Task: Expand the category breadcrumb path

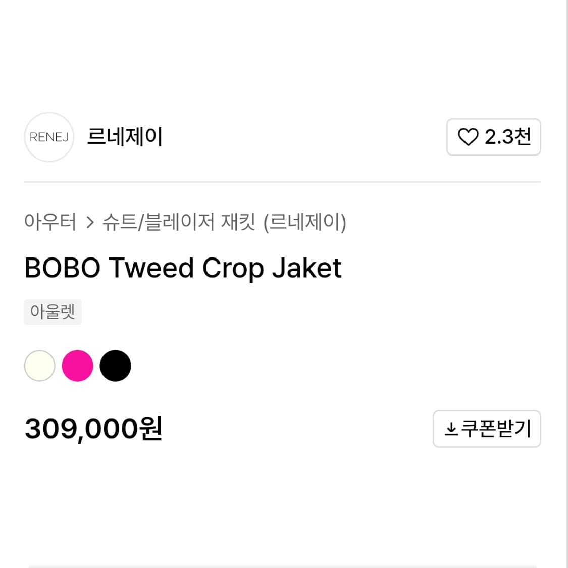Action: tap(186, 221)
